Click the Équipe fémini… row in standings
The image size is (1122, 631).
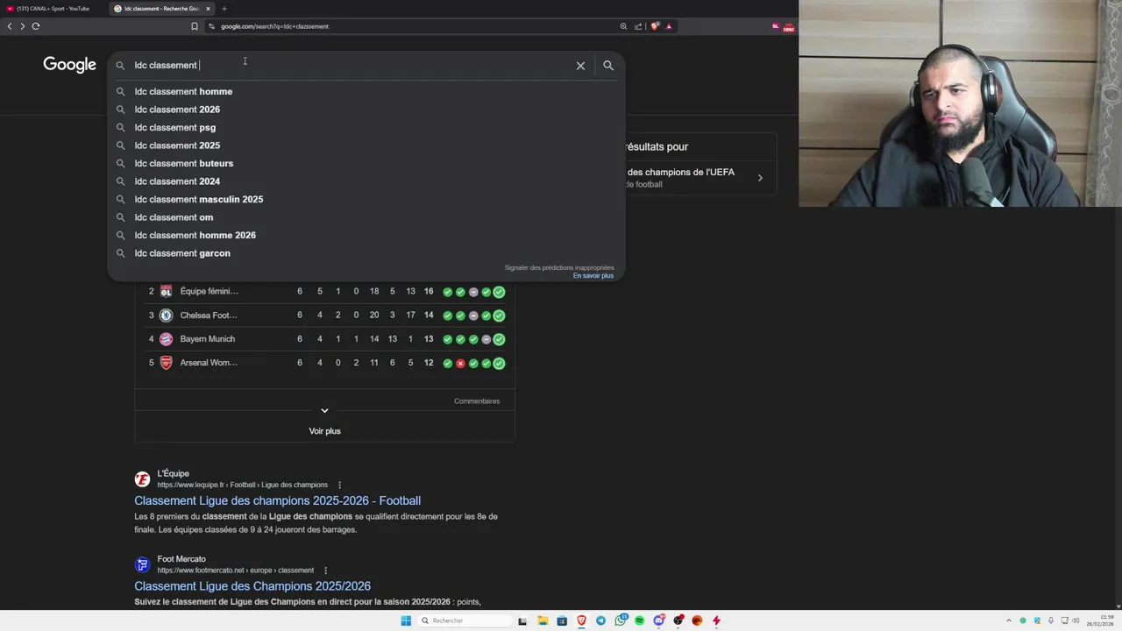[324, 292]
